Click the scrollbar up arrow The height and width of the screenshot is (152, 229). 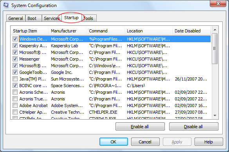click(215, 30)
